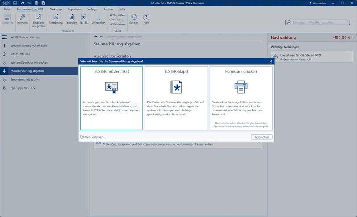Open the Berechnung preview
Viewport: 357px width, 217px height.
(56, 19)
